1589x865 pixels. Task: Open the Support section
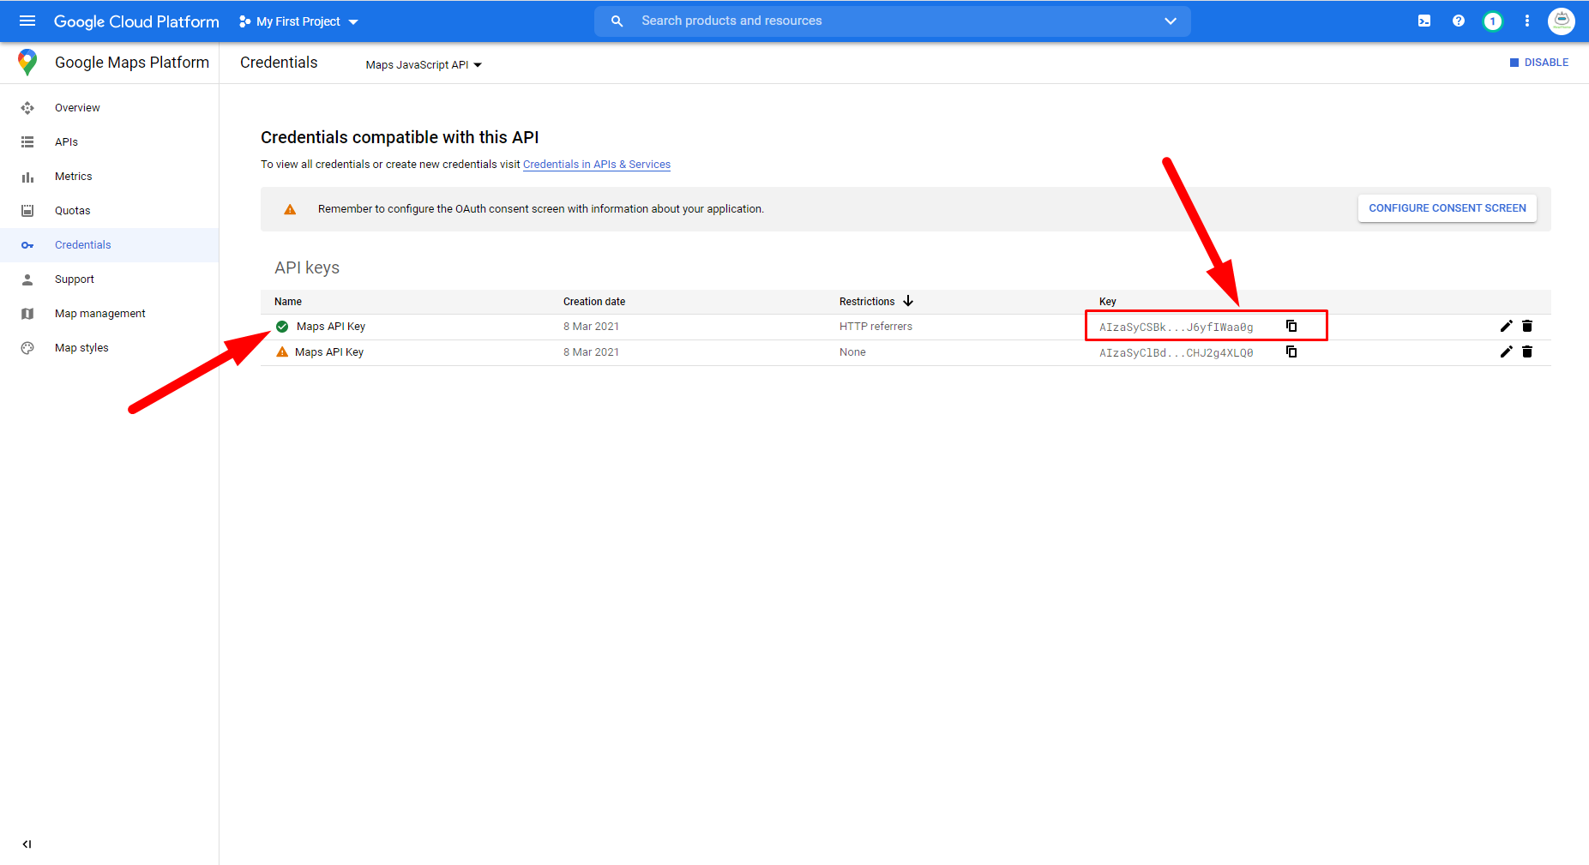[74, 279]
